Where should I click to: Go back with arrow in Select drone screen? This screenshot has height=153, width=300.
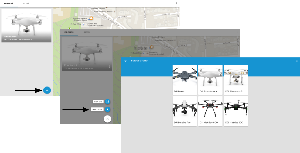(125, 61)
